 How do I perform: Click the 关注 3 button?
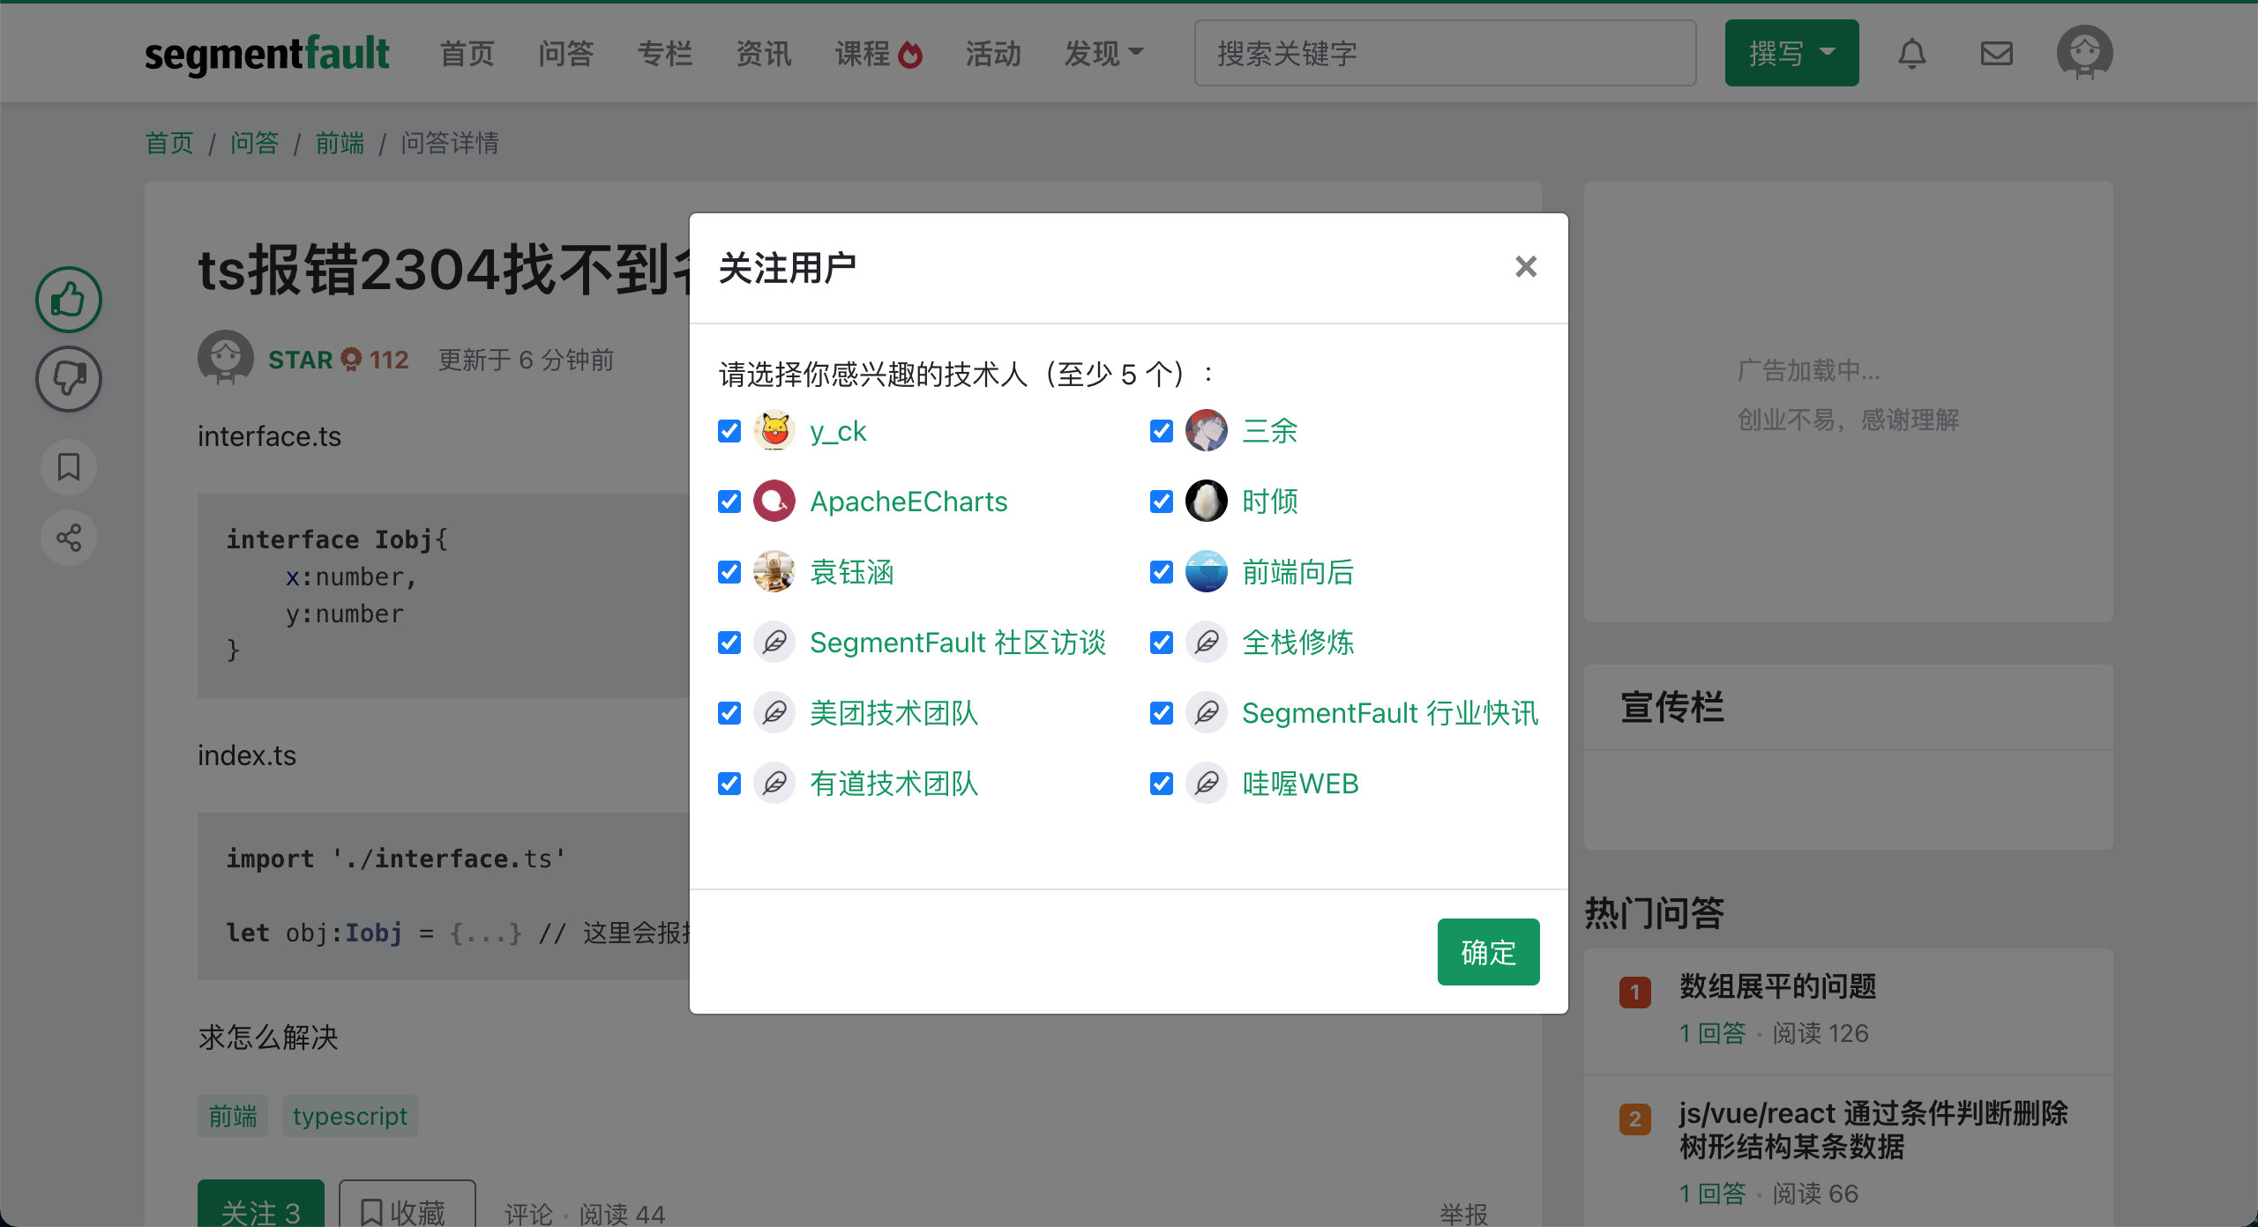[x=261, y=1204]
